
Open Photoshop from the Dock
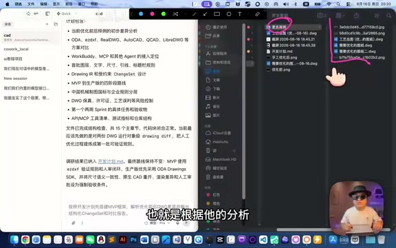point(133,240)
